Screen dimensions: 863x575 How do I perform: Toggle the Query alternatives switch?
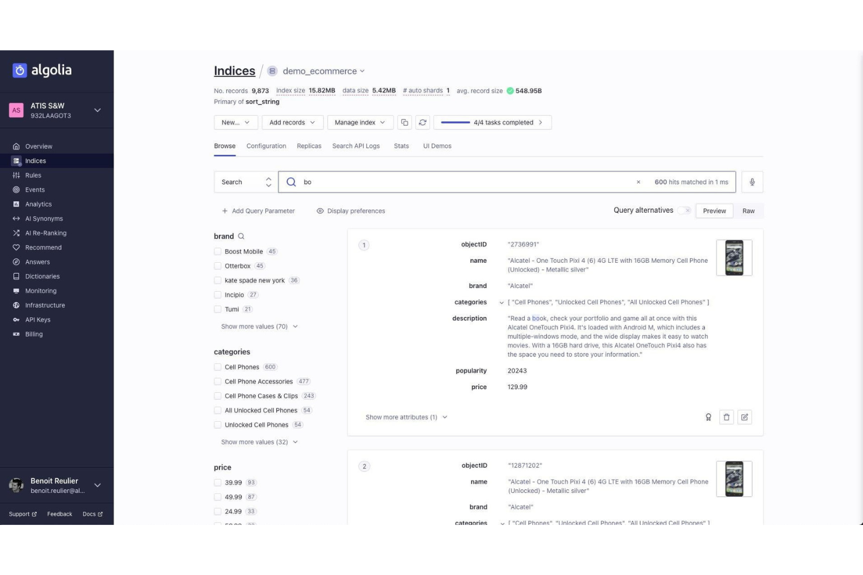(684, 210)
